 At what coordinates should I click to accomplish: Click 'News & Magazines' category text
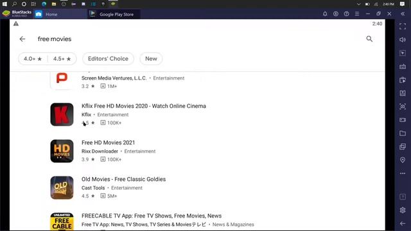point(233,225)
